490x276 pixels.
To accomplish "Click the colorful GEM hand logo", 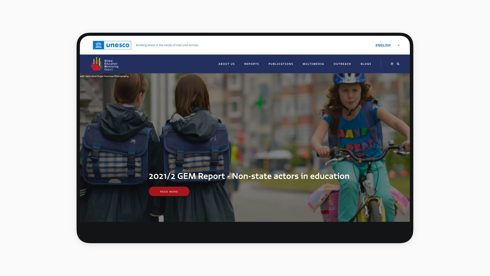I will click(x=96, y=64).
